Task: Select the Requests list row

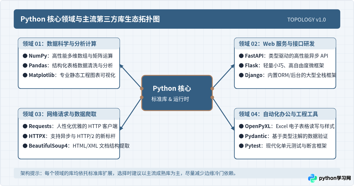Action: pos(70,126)
